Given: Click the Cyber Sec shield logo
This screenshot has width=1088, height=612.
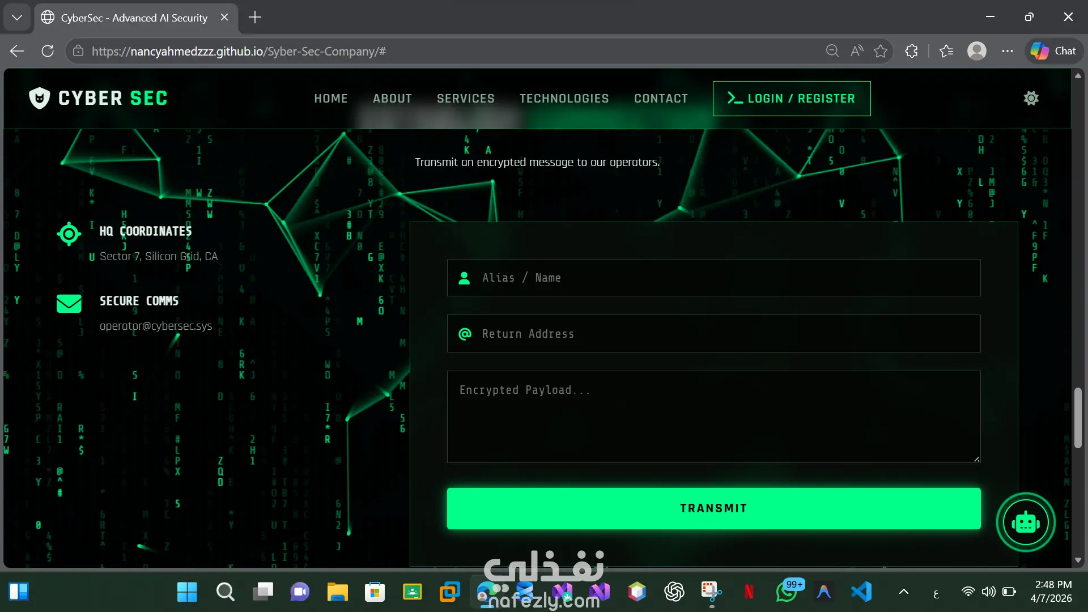Looking at the screenshot, I should tap(40, 98).
